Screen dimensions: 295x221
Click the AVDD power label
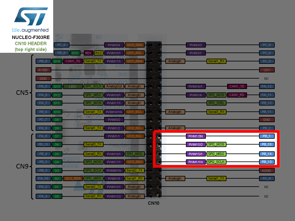click(43, 70)
